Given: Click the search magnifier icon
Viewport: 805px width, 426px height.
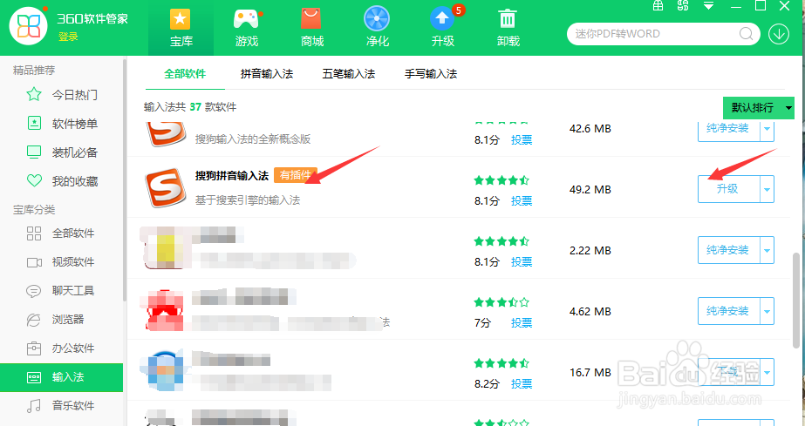Looking at the screenshot, I should [x=746, y=34].
